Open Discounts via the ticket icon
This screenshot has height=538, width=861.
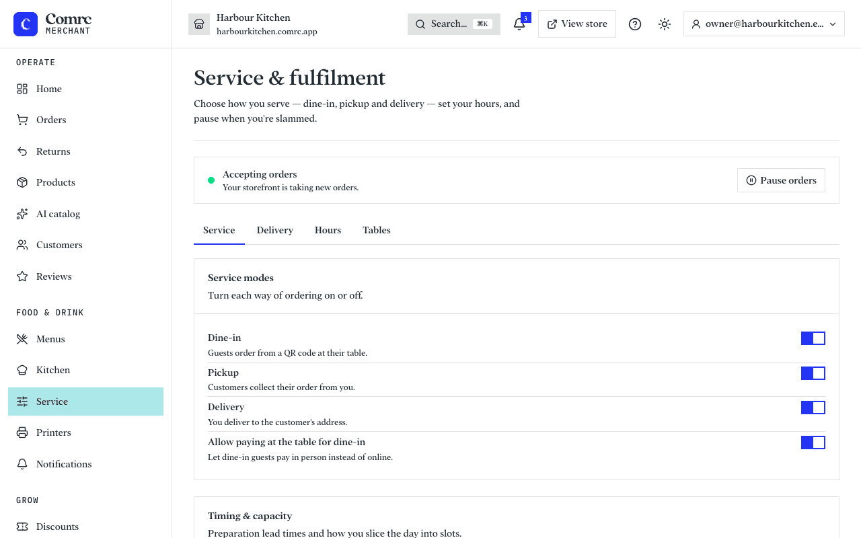coord(22,527)
